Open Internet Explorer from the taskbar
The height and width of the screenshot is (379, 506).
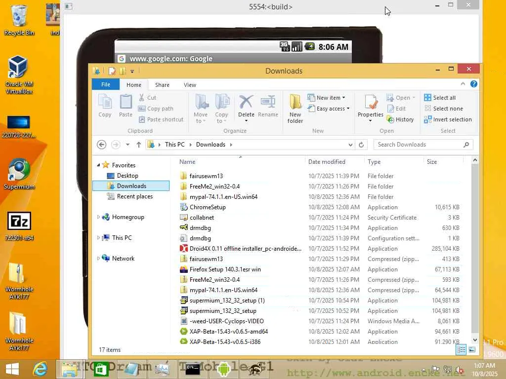(41, 369)
